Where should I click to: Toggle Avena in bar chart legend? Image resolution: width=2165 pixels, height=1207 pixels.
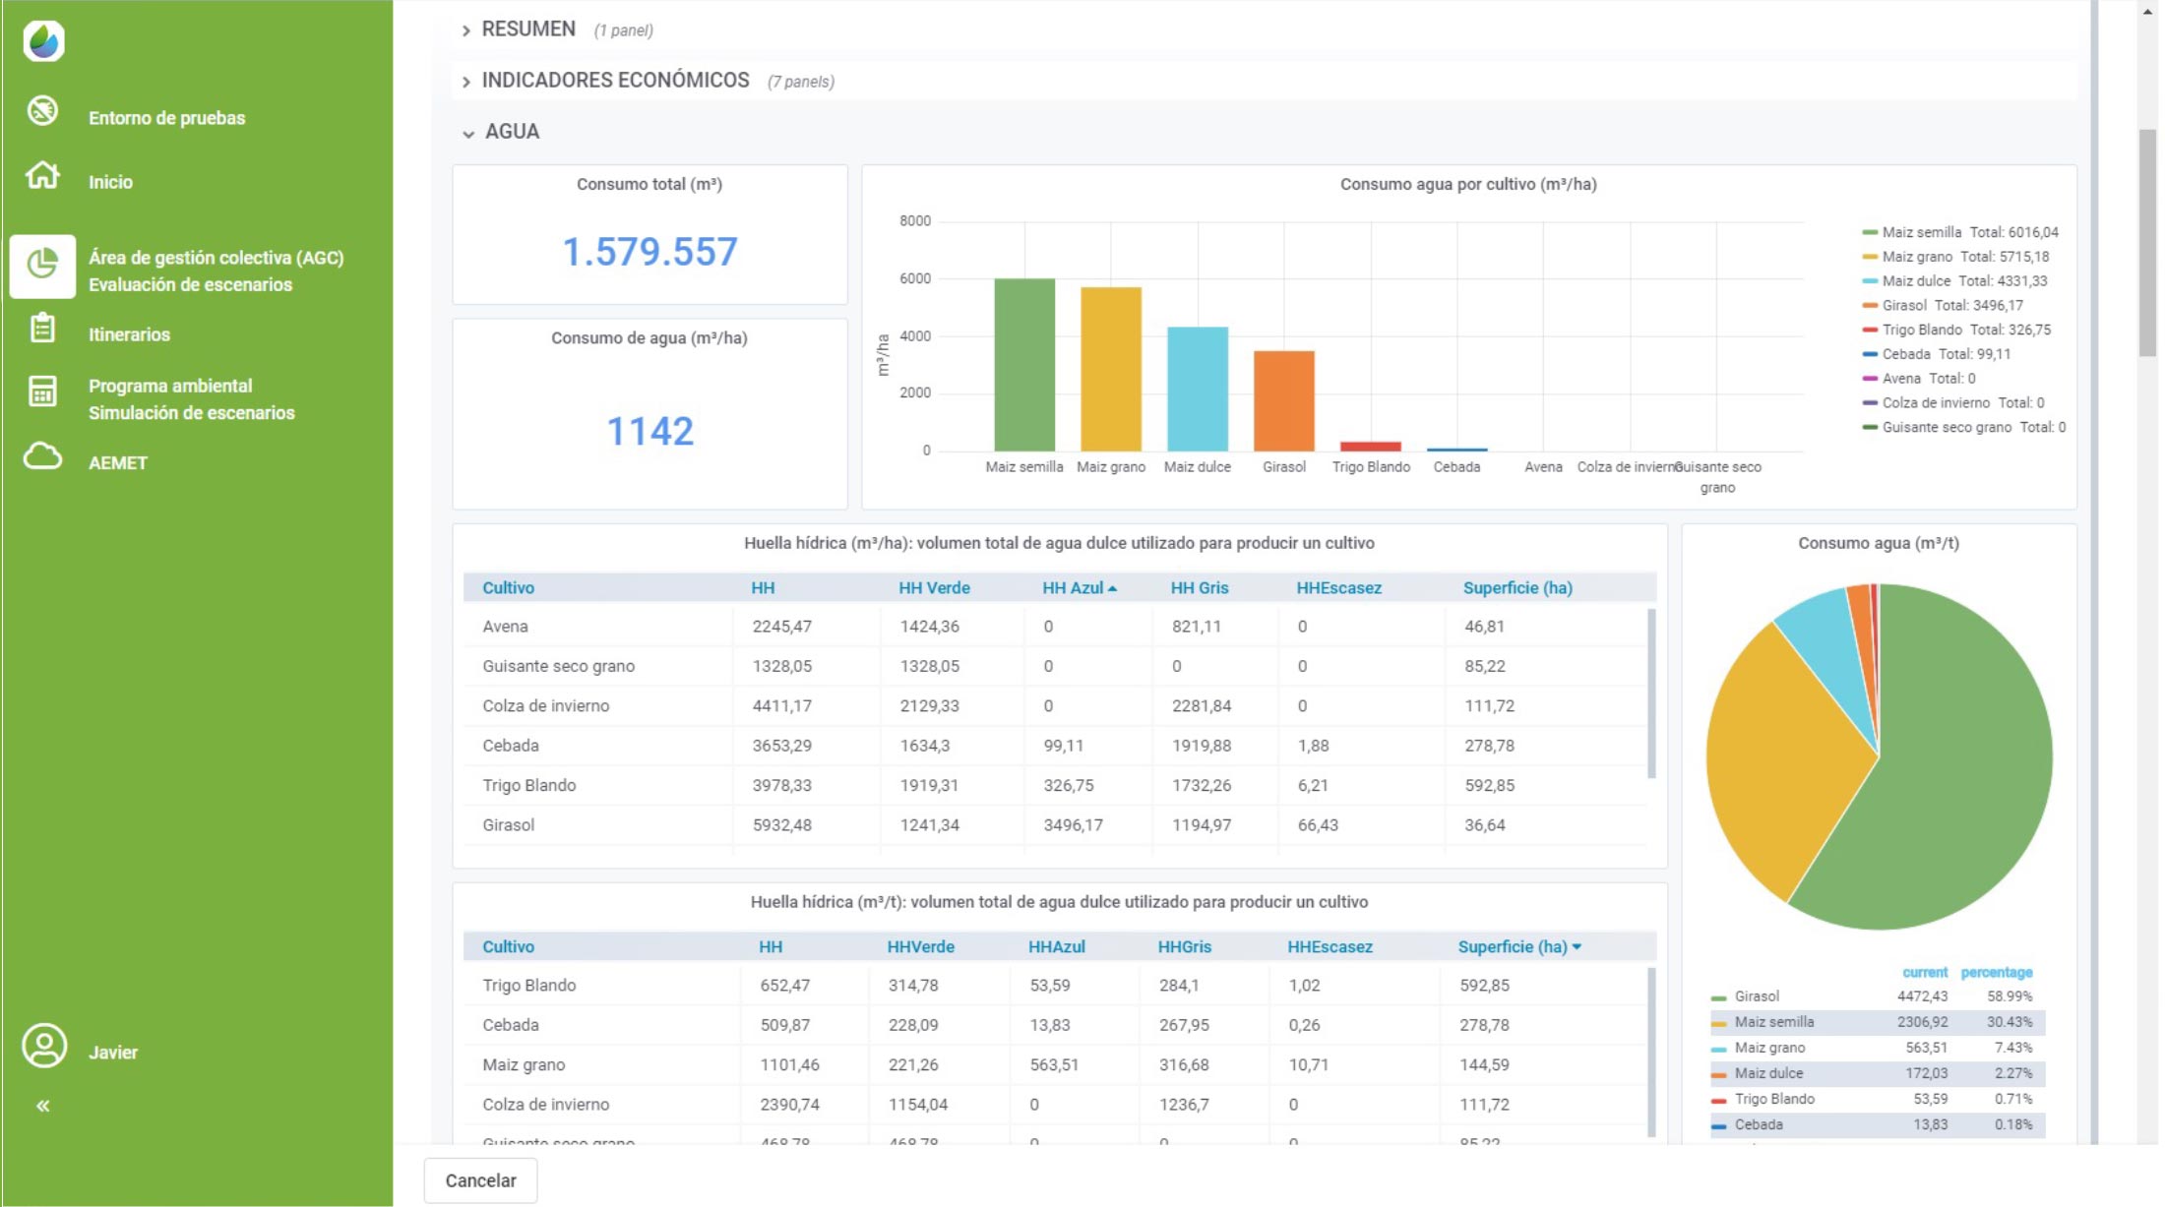[x=1919, y=379]
